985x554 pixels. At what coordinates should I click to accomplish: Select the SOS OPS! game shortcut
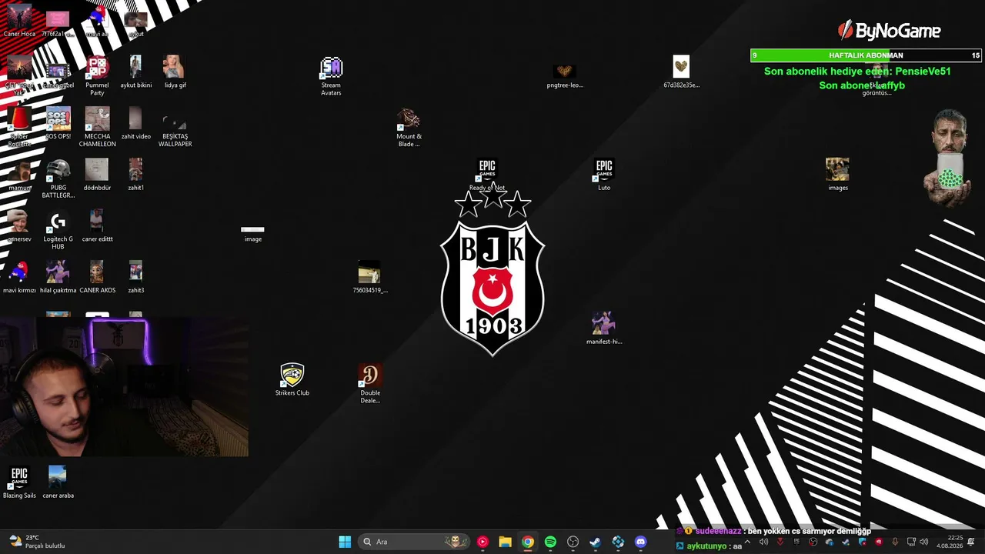(58, 124)
